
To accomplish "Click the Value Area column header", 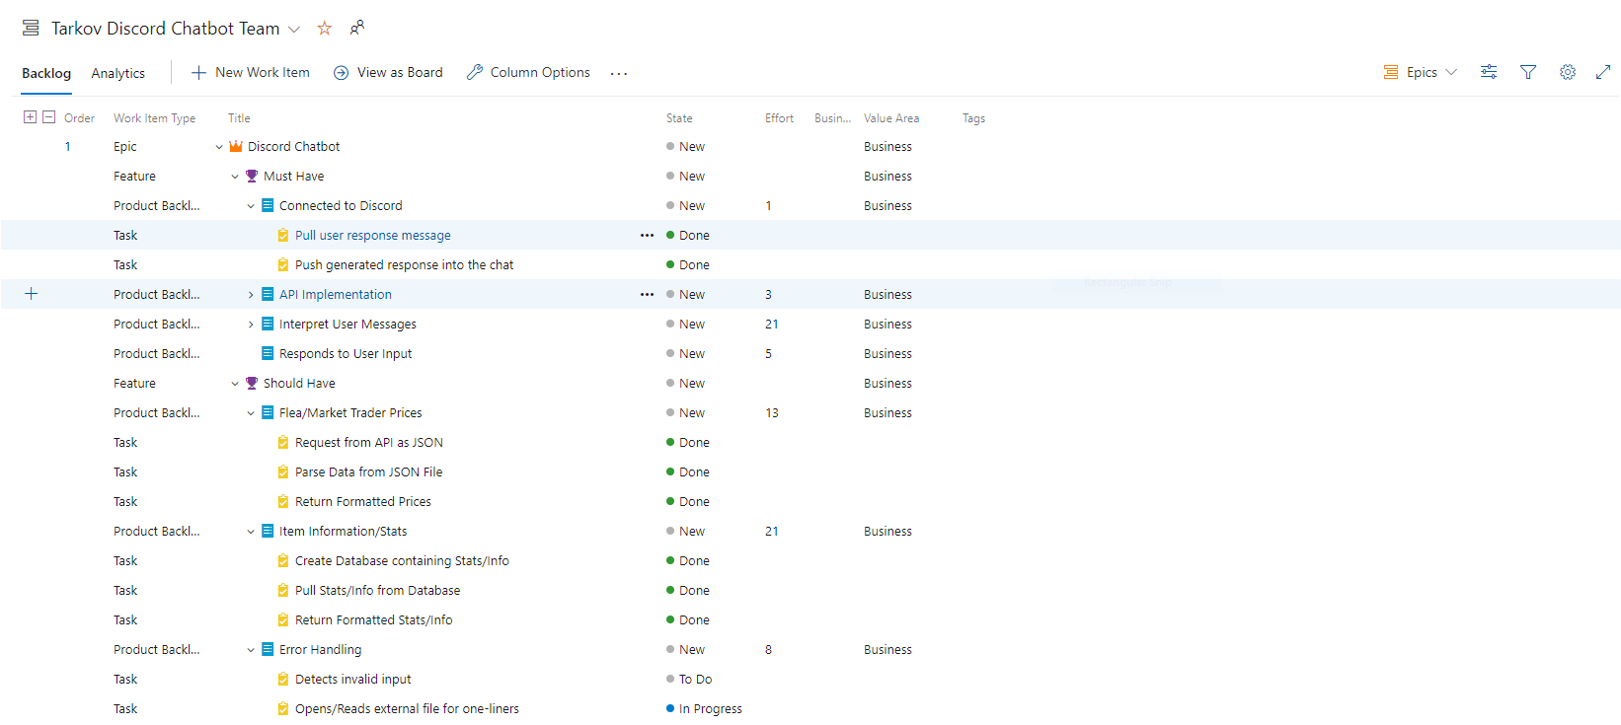I will tap(891, 118).
